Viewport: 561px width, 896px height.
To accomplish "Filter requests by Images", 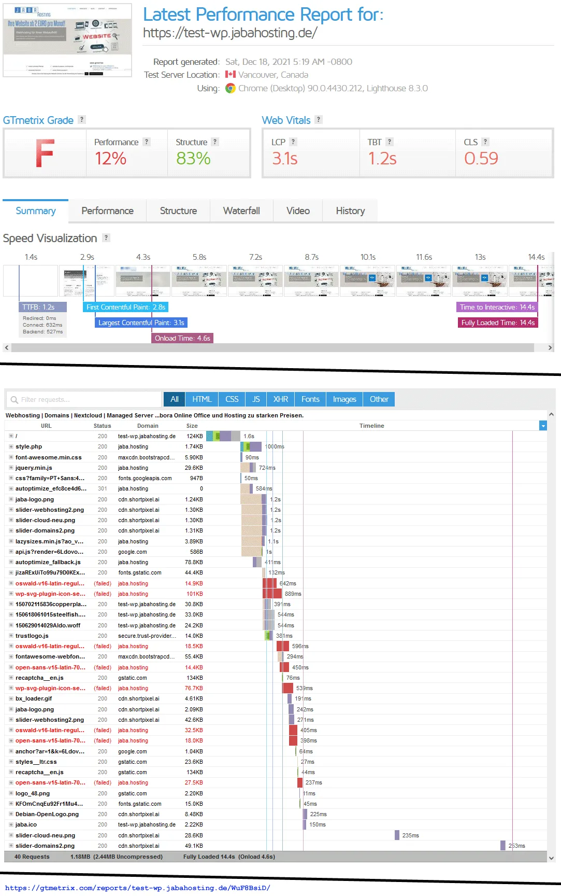I will (x=344, y=399).
